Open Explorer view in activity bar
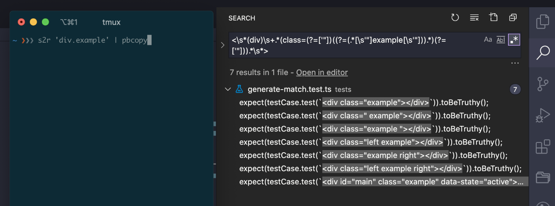Viewport: 555px width, 206px height. click(x=542, y=22)
